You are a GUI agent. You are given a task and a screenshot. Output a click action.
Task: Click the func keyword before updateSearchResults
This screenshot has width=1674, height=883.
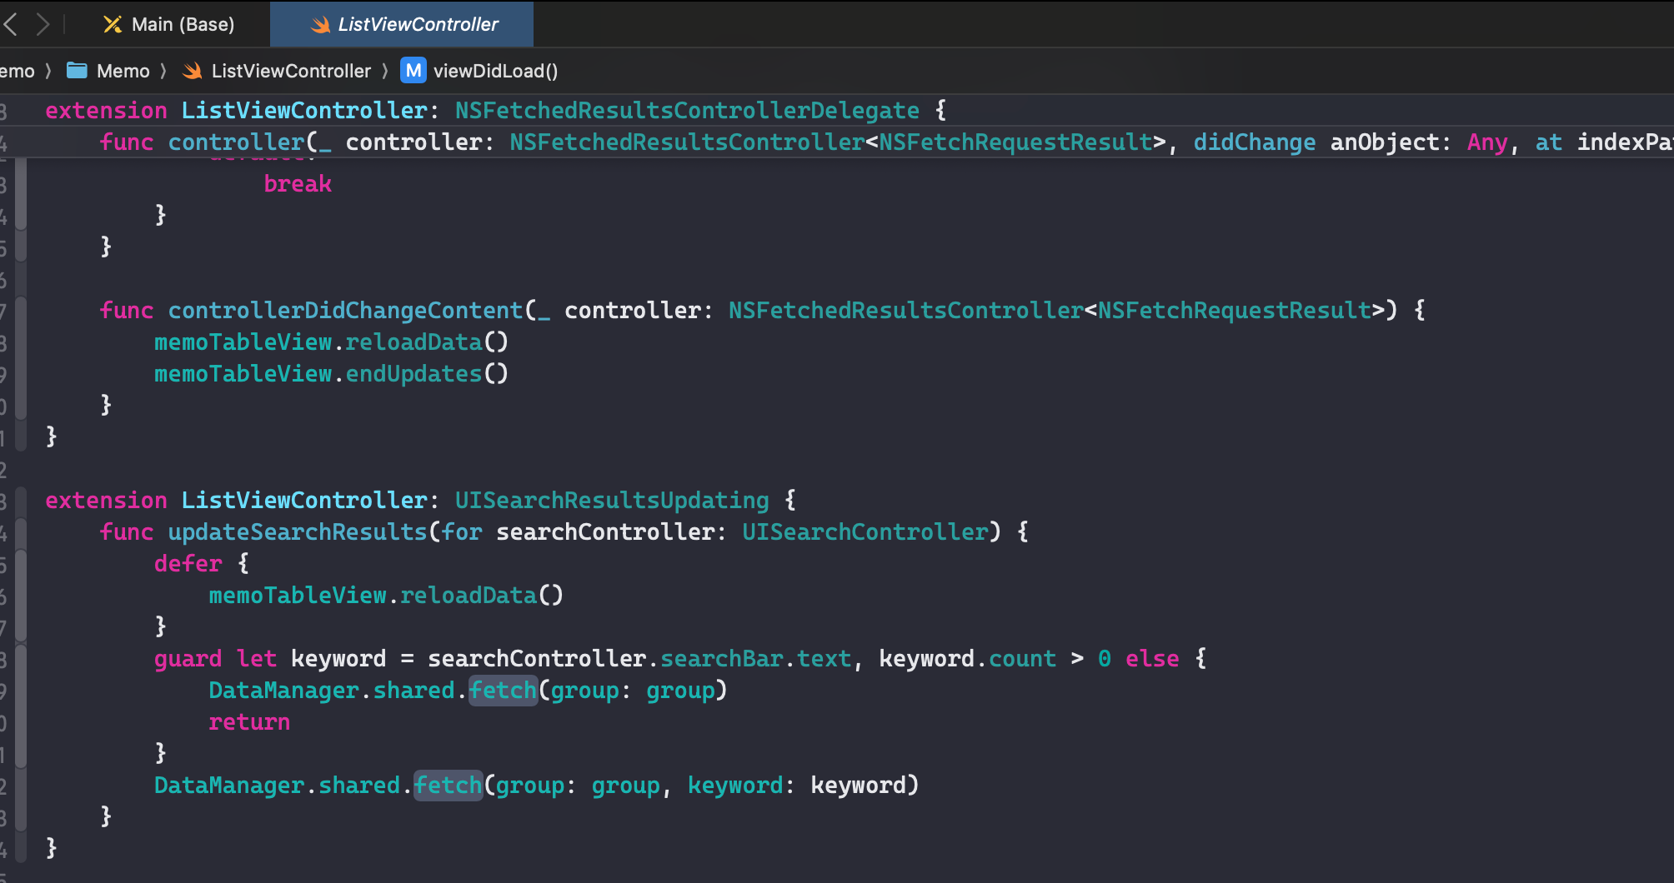click(x=127, y=531)
